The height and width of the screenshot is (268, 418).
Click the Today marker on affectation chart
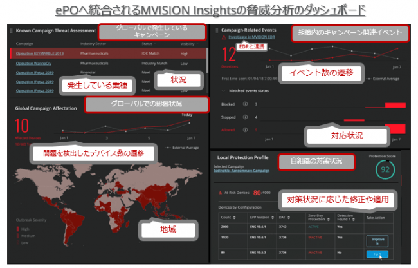tap(187, 115)
